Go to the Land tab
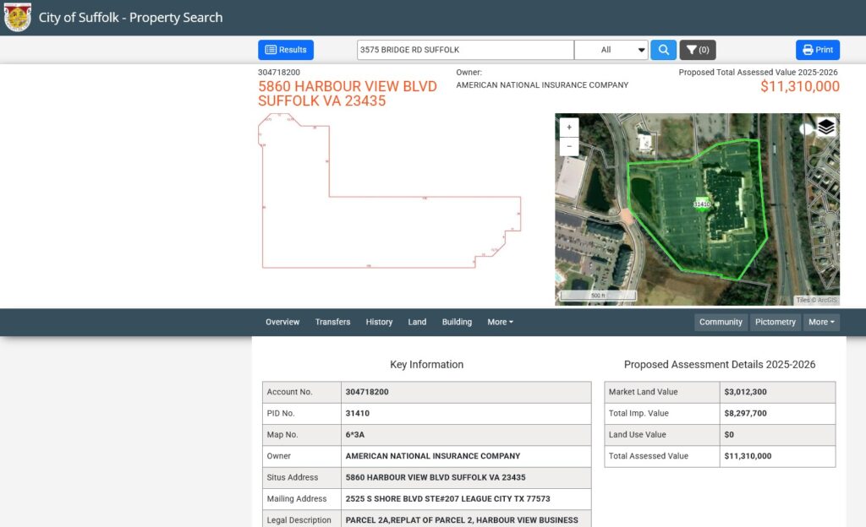The width and height of the screenshot is (866, 527). 417,322
